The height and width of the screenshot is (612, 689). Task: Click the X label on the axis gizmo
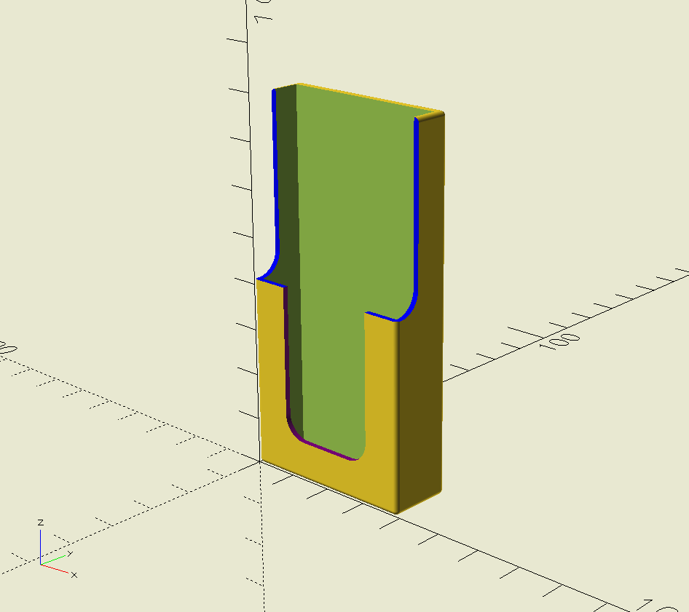(74, 575)
